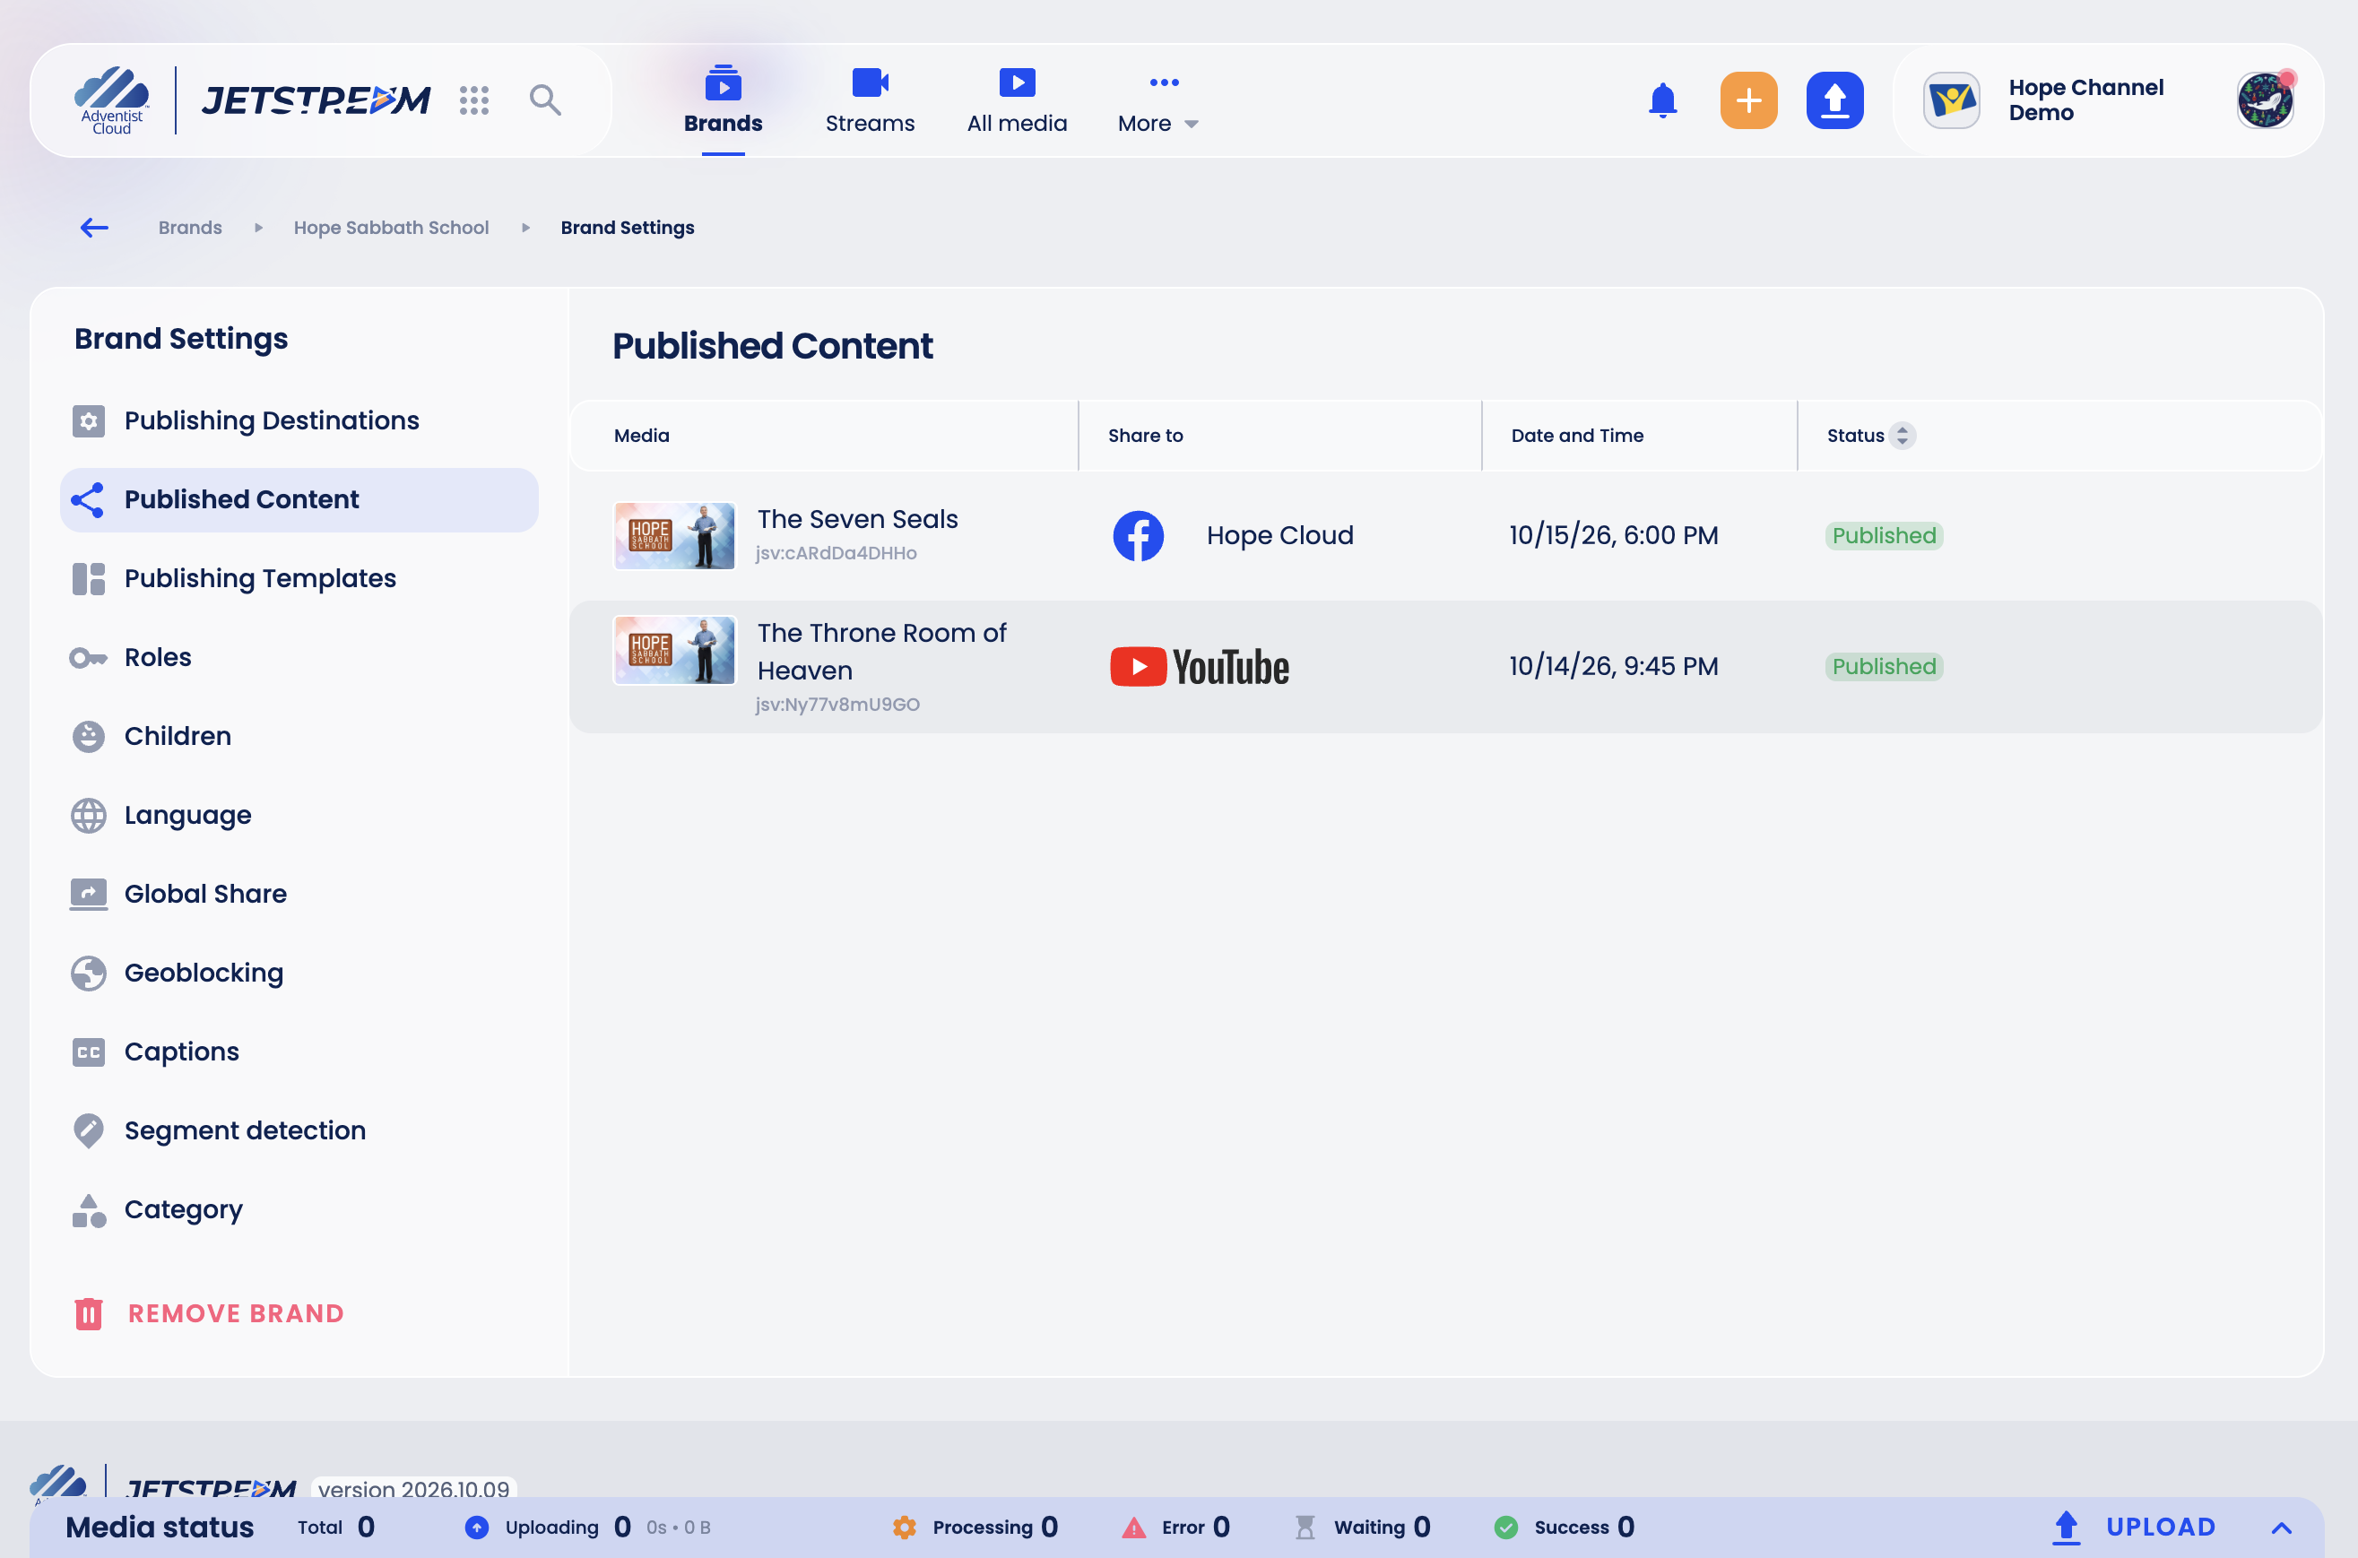Click the Facebook icon for Seven Seals
2358x1558 pixels.
point(1138,535)
